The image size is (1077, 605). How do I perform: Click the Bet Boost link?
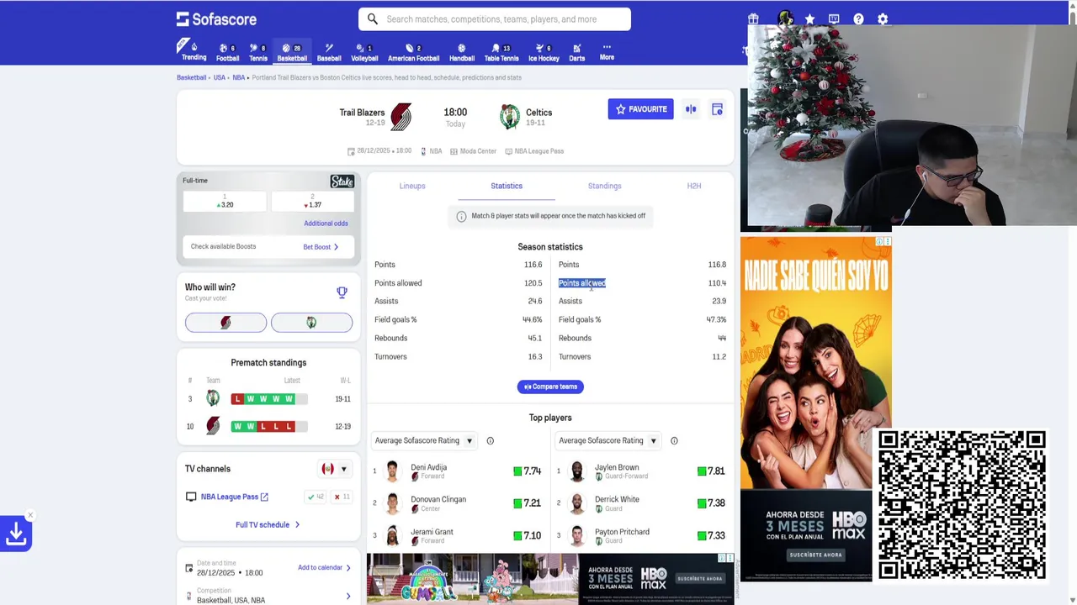[321, 247]
